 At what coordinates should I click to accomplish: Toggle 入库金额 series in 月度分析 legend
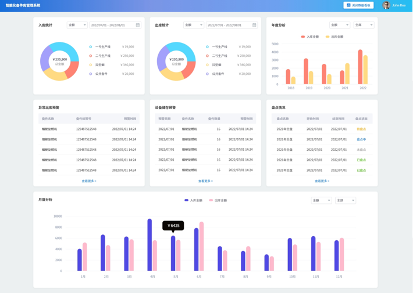pos(194,200)
